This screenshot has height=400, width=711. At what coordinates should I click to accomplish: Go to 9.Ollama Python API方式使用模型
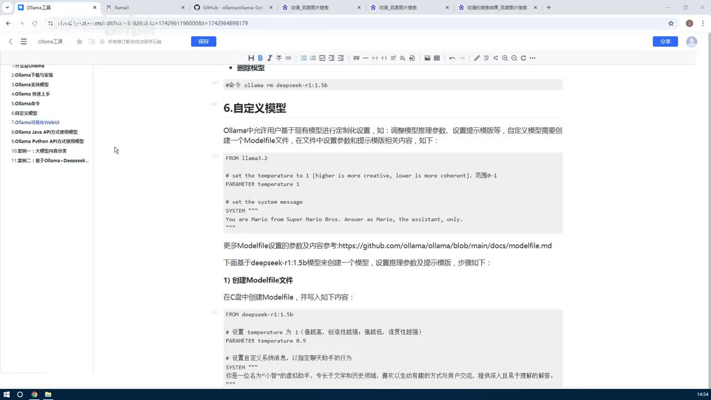48,141
